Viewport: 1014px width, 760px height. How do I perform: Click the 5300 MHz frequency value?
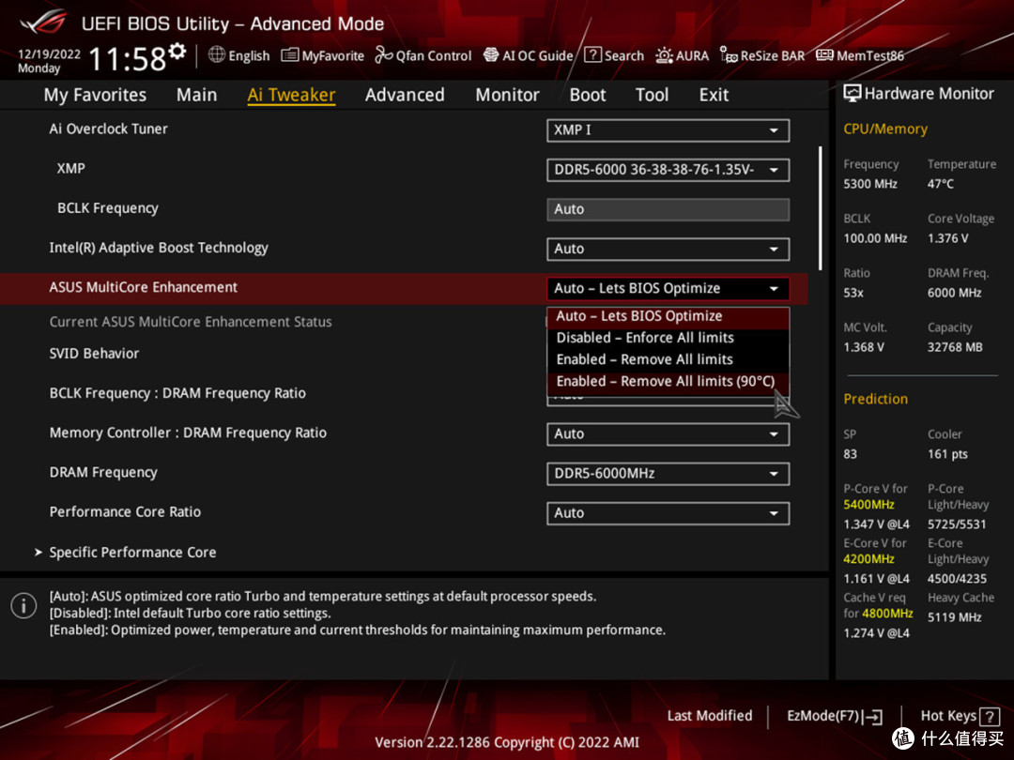tap(870, 184)
